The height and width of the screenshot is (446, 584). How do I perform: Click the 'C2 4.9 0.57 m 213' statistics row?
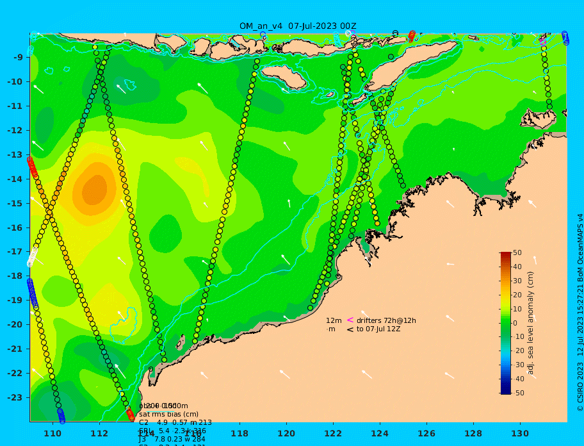click(x=175, y=422)
